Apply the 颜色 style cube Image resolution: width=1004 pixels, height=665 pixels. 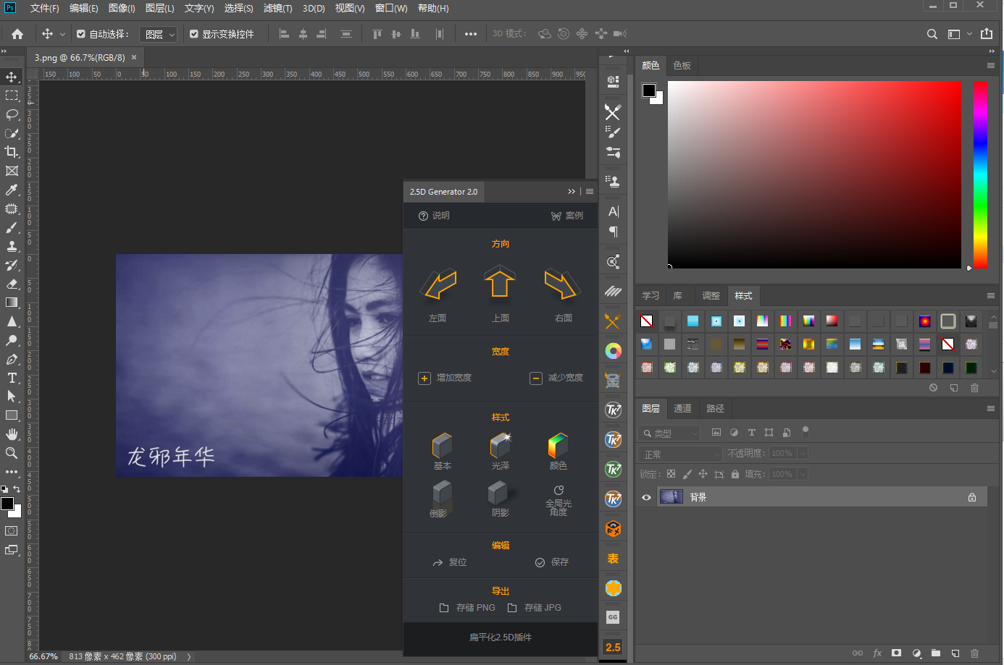tap(558, 446)
